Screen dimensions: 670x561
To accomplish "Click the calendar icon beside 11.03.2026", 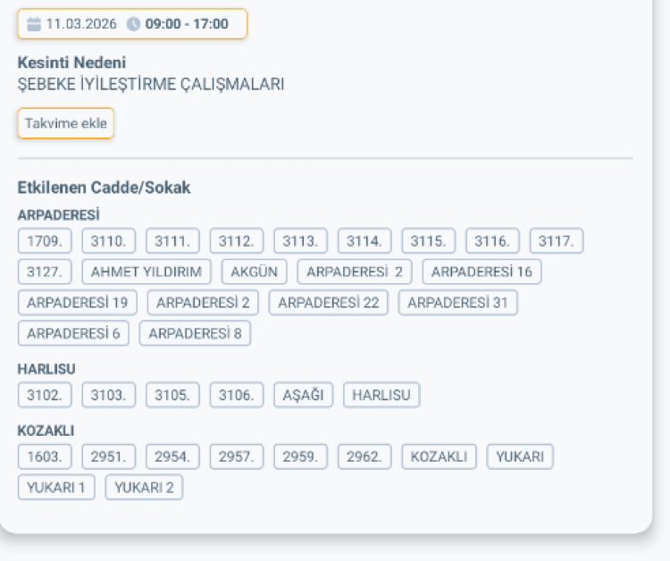I will click(x=34, y=24).
